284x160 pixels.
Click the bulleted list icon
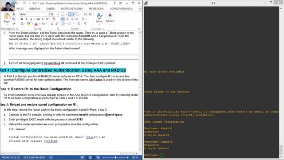pyautogui.click(x=63, y=14)
